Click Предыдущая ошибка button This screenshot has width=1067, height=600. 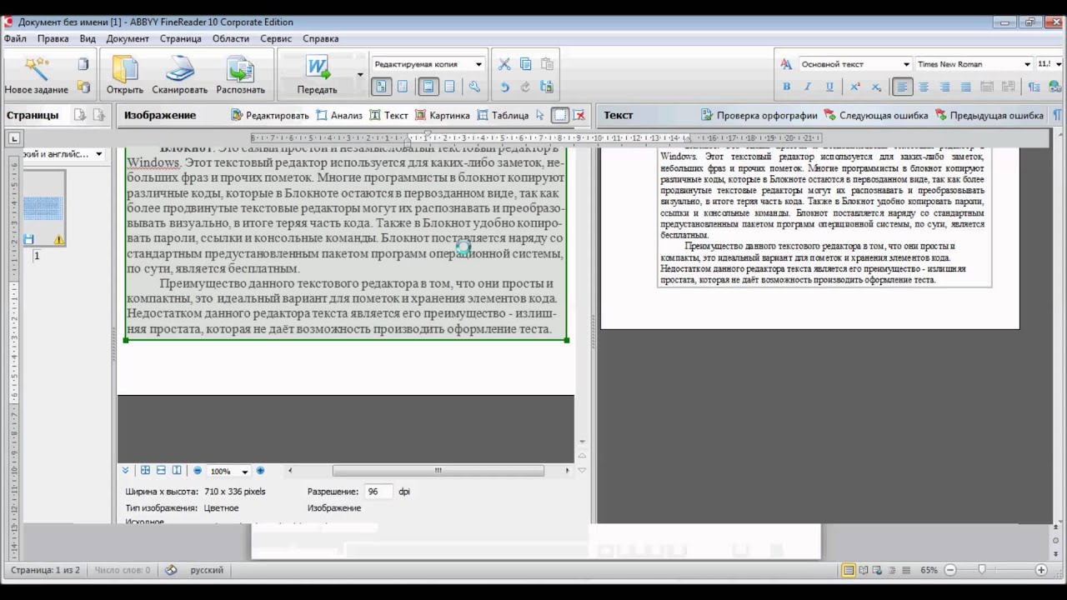(x=989, y=116)
